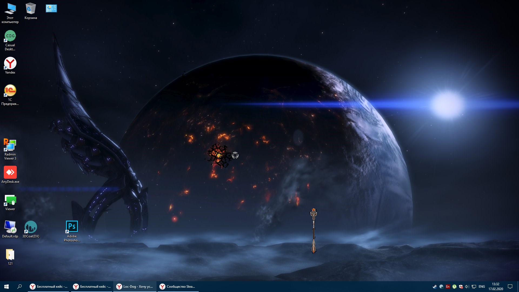Select the Adobe Photosho... desktop shortcut
519x292 pixels.
pos(72,231)
